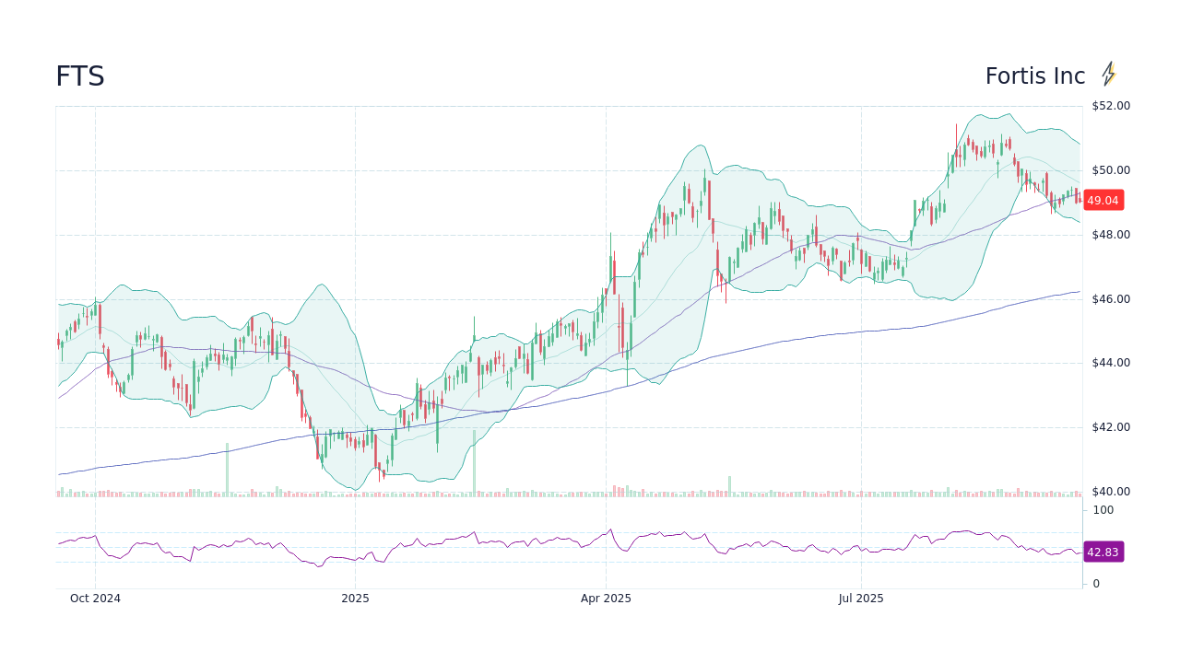
Task: Click the $48.00 price gridline label
Action: coord(1109,234)
